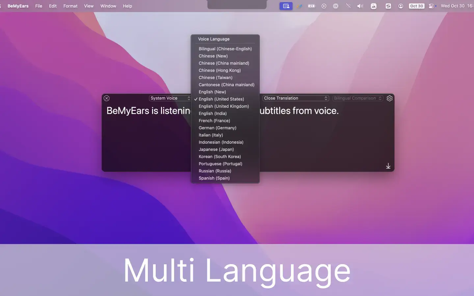Expand the Close Translation dropdown
Image resolution: width=474 pixels, height=296 pixels.
[295, 98]
